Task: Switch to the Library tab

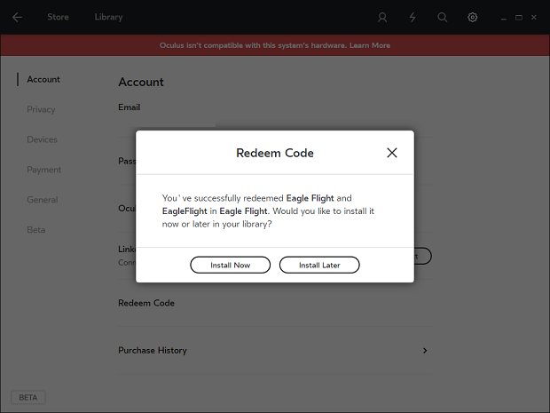Action: (x=109, y=17)
